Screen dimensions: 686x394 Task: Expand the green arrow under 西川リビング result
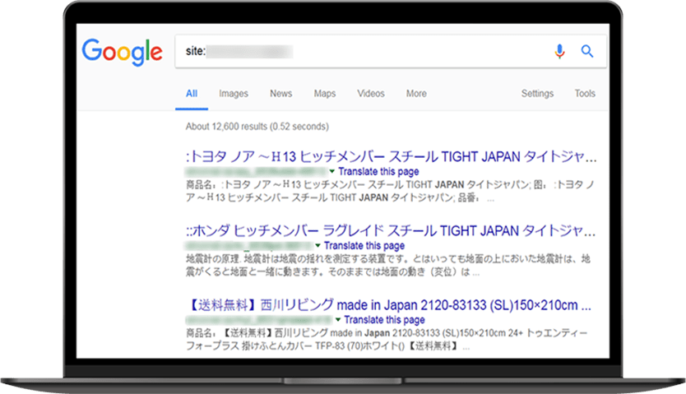tap(338, 320)
